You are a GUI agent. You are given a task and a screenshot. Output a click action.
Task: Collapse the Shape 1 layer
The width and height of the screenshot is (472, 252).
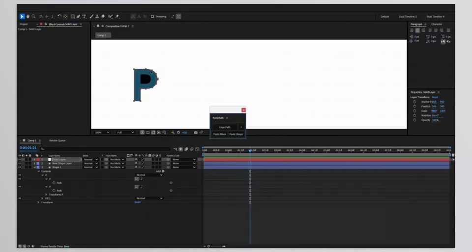pos(34,167)
